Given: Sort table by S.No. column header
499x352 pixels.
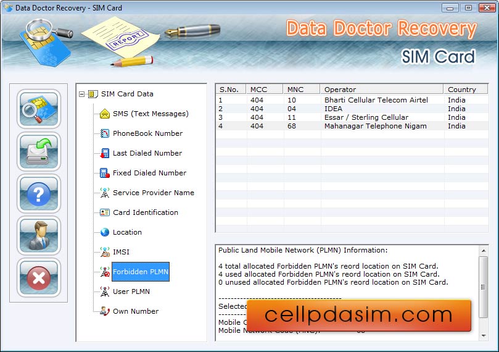Looking at the screenshot, I should (231, 90).
